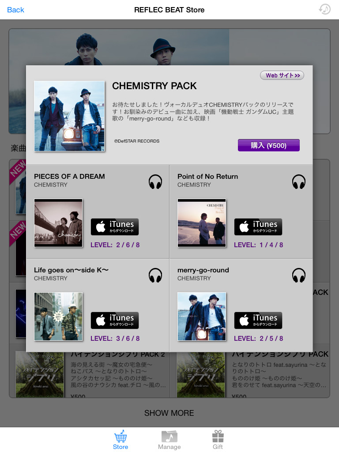Viewport: 339px width, 452px height.
Task: Switch to the Manage tab
Action: pyautogui.click(x=169, y=440)
